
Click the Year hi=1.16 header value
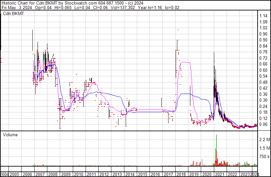[150, 7]
